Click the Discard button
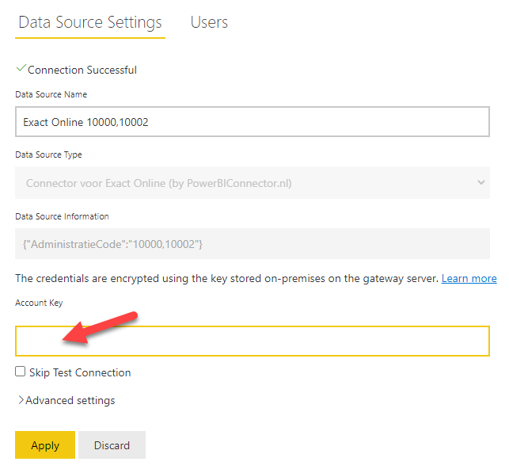 click(x=112, y=444)
